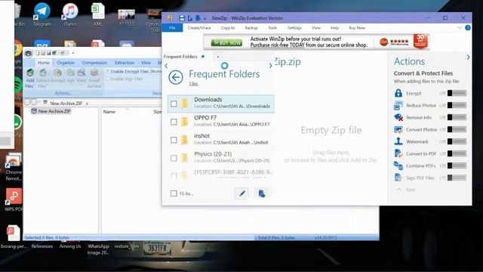
Task: Open the iTunes desktop shortcut
Action: [70, 14]
